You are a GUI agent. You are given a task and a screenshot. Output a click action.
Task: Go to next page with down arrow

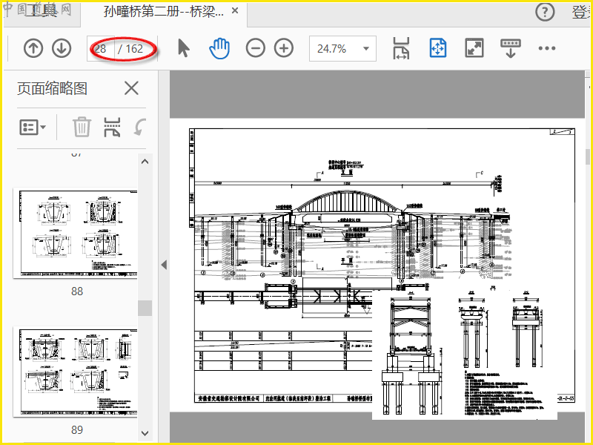point(62,49)
